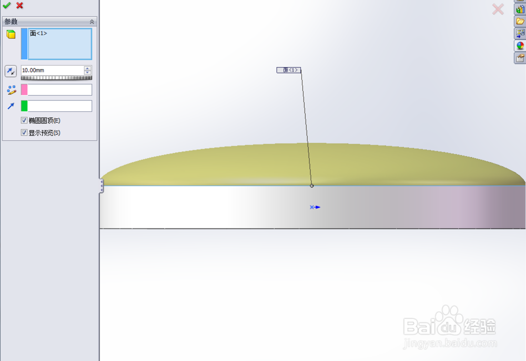Click the blue direction arrow icon

click(x=11, y=106)
